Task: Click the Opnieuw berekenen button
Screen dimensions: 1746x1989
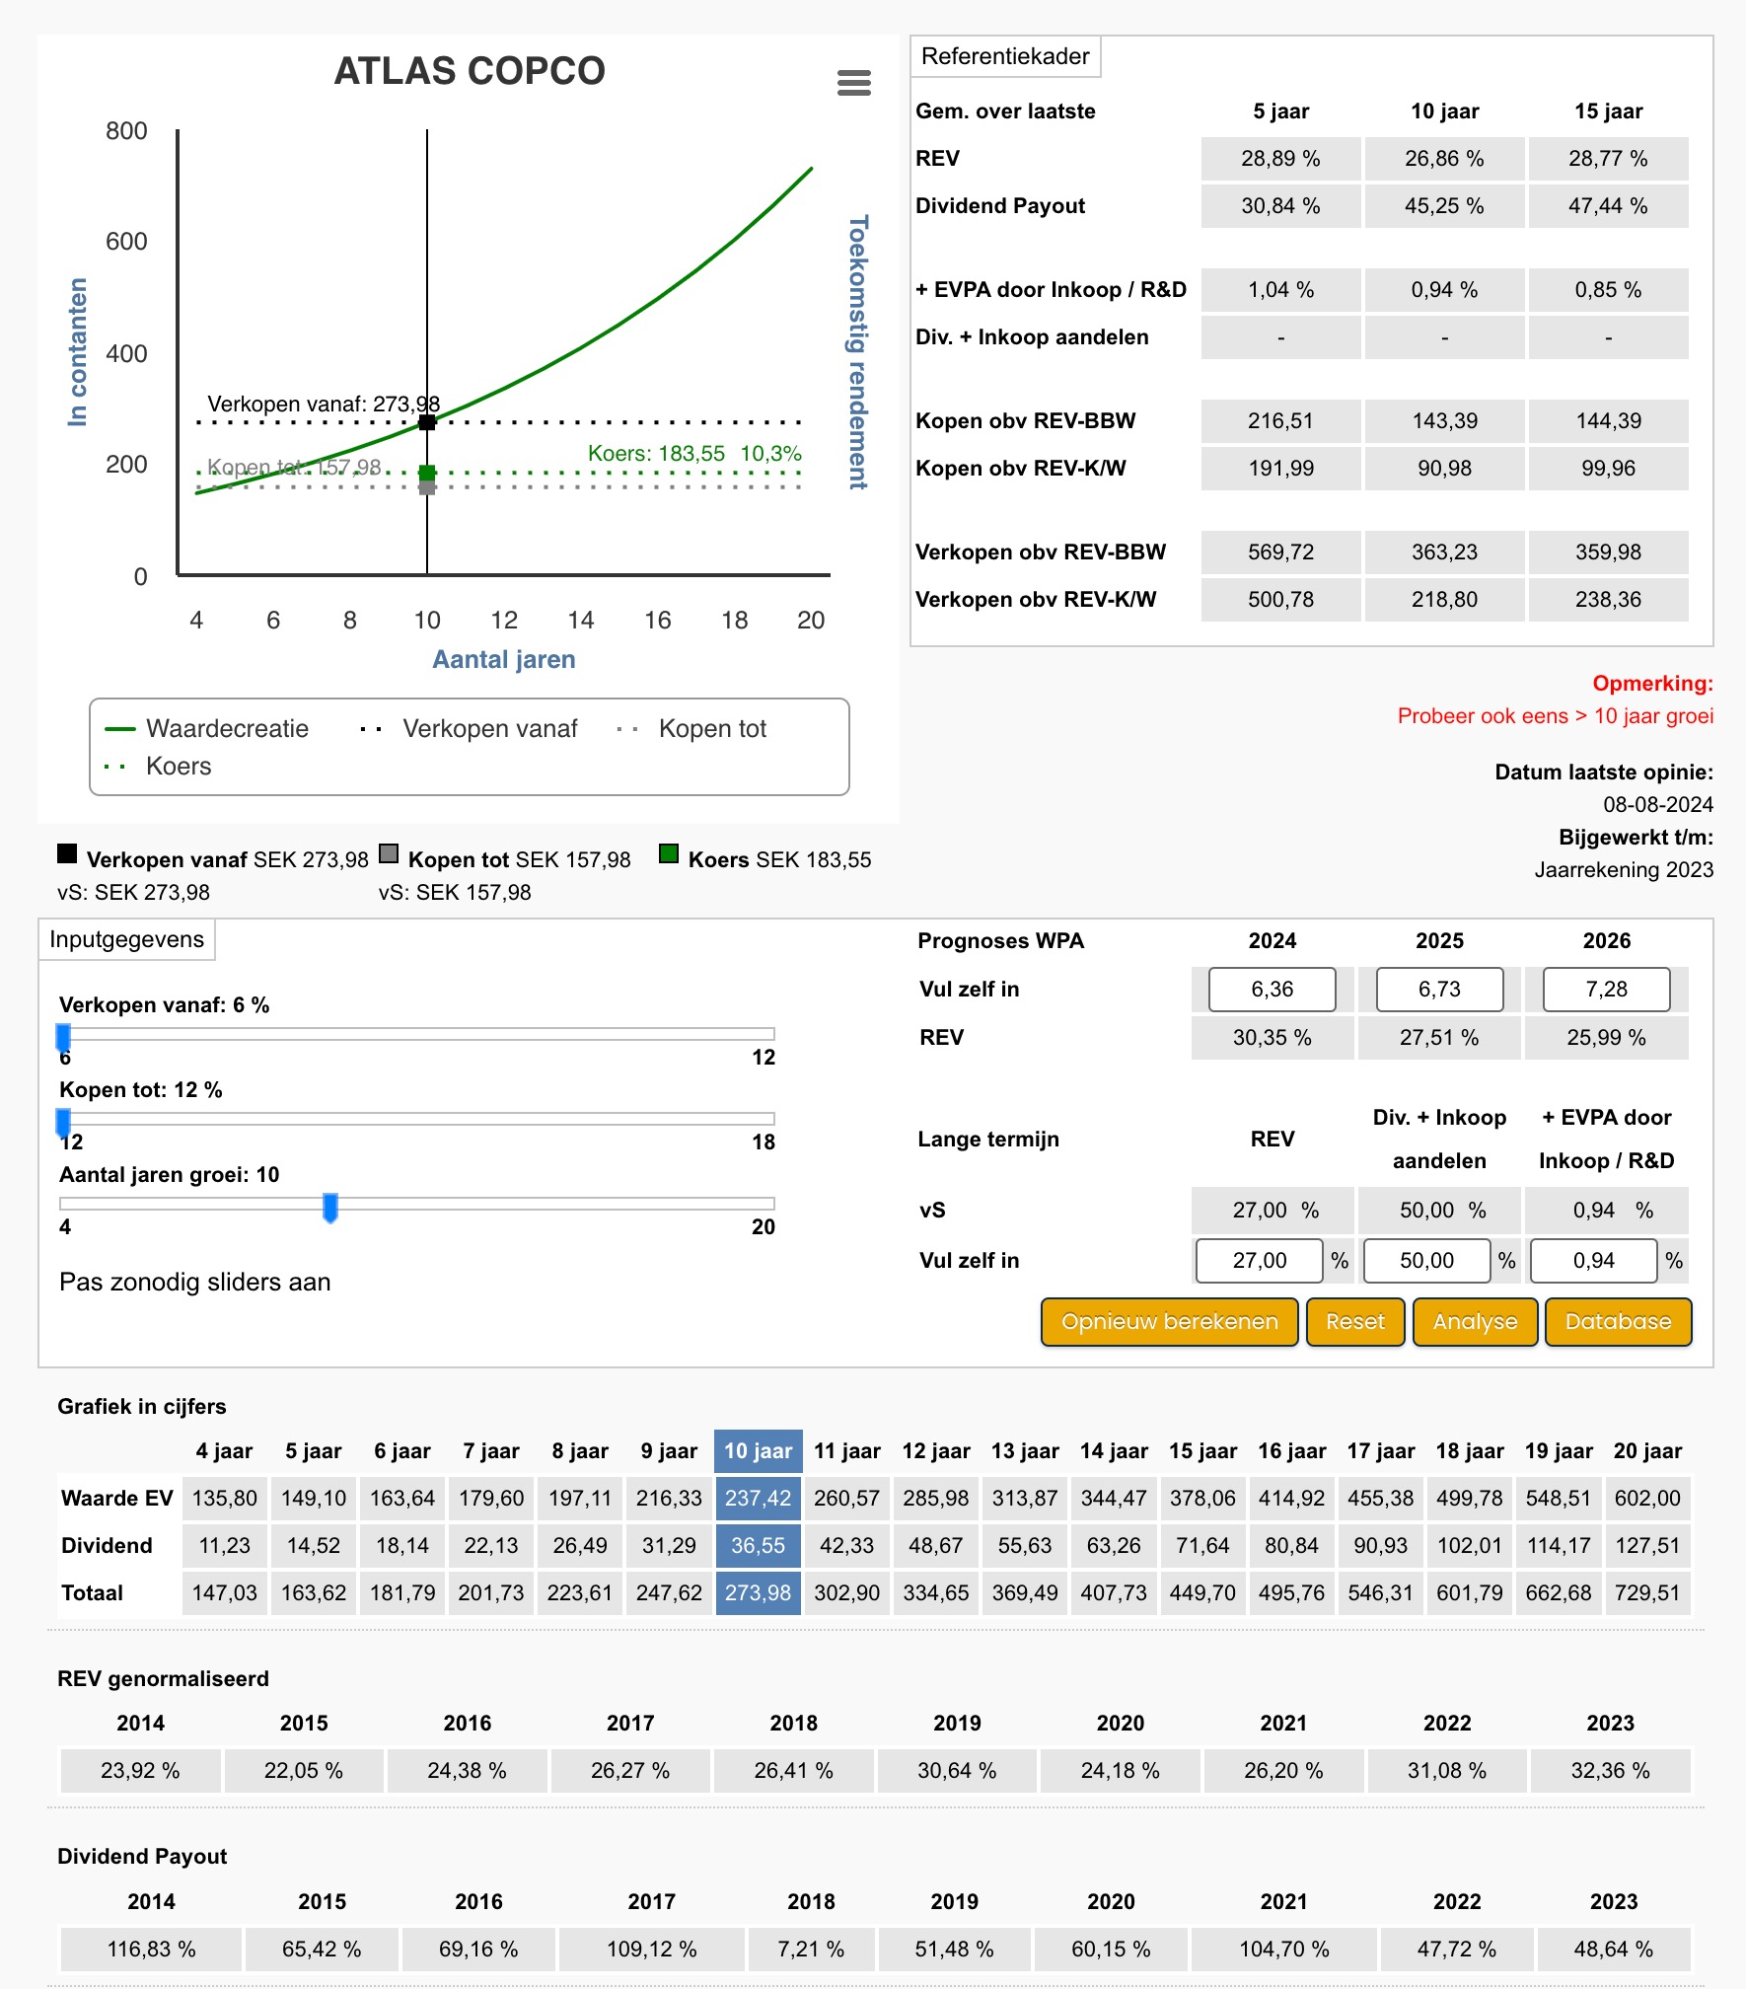Action: (1169, 1322)
